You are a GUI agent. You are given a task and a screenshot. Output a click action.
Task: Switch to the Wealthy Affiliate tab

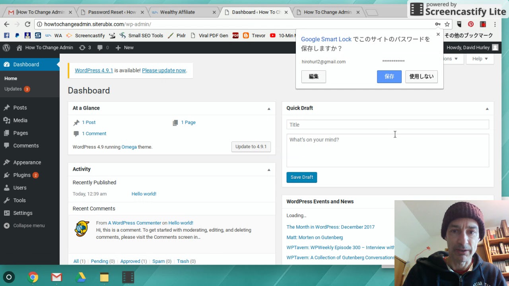click(x=183, y=12)
